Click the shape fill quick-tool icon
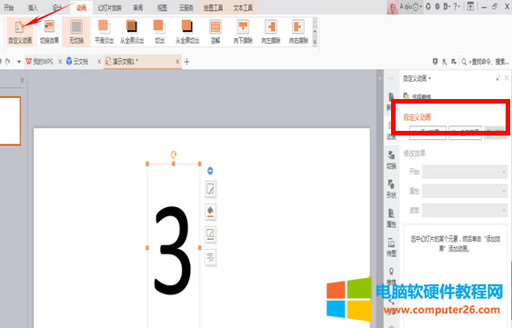The width and height of the screenshot is (512, 328). pyautogui.click(x=210, y=211)
